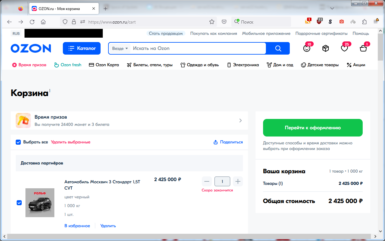Image resolution: width=385 pixels, height=241 pixels.
Task: Click Подарочные сертификаты link
Action: pos(322,33)
